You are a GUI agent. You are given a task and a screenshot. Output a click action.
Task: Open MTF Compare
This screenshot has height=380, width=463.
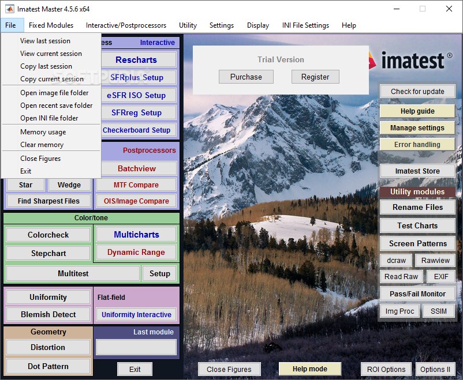tap(136, 185)
